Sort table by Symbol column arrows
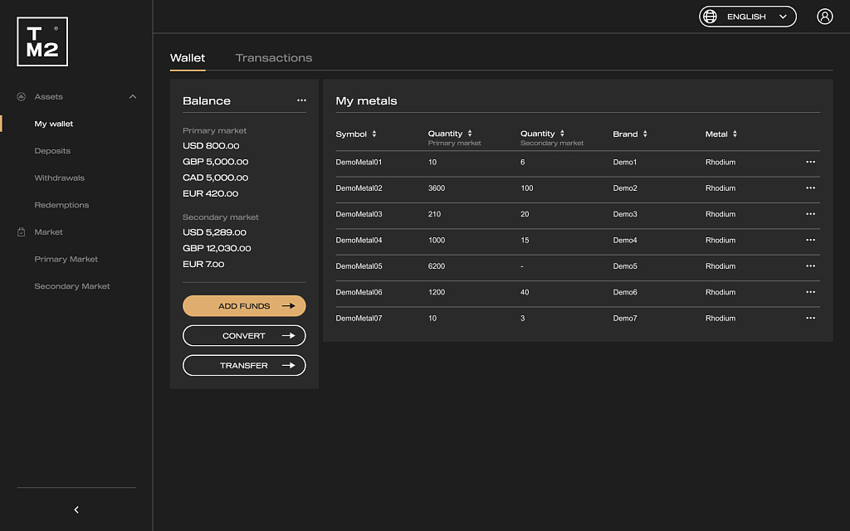The width and height of the screenshot is (850, 531). click(x=374, y=134)
